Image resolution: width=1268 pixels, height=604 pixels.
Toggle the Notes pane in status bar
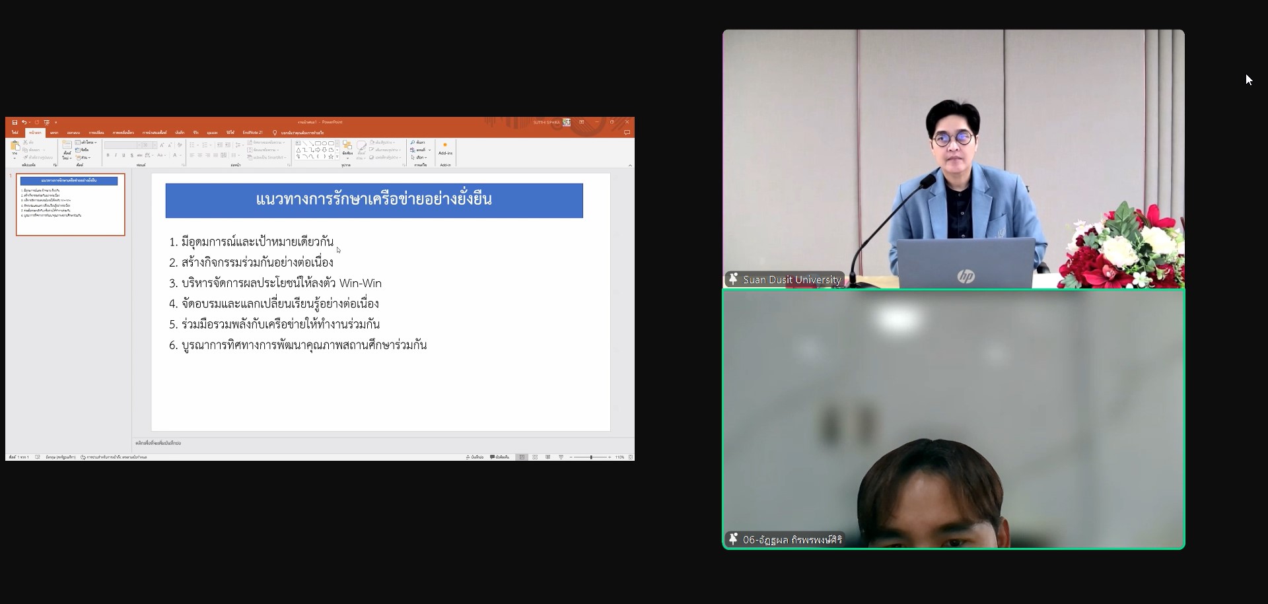tap(475, 457)
